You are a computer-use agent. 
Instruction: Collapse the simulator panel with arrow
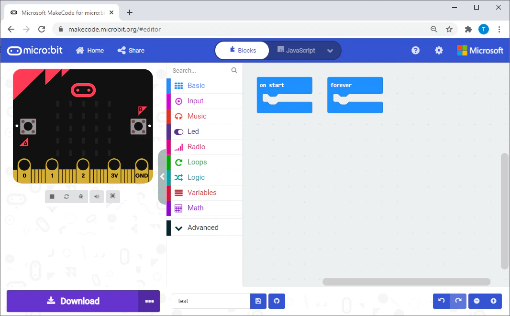tap(162, 177)
